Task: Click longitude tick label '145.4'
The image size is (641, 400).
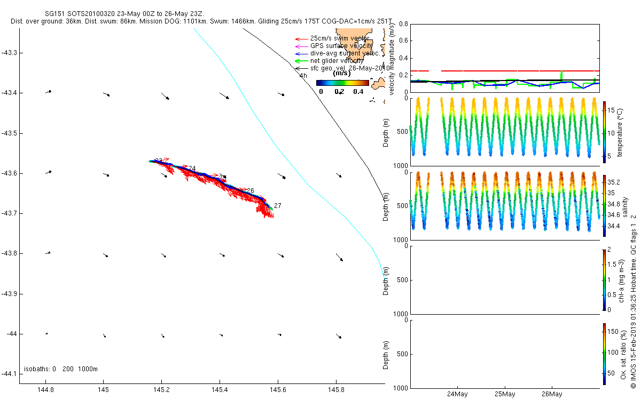Action: pos(220,391)
